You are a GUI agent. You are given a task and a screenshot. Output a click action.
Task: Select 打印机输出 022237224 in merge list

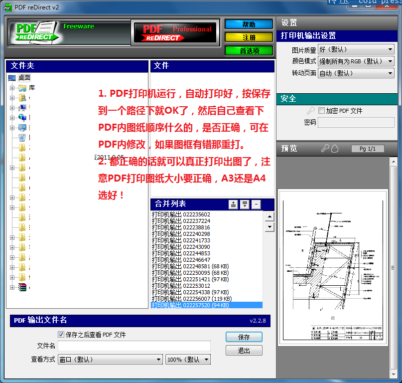[207, 221]
